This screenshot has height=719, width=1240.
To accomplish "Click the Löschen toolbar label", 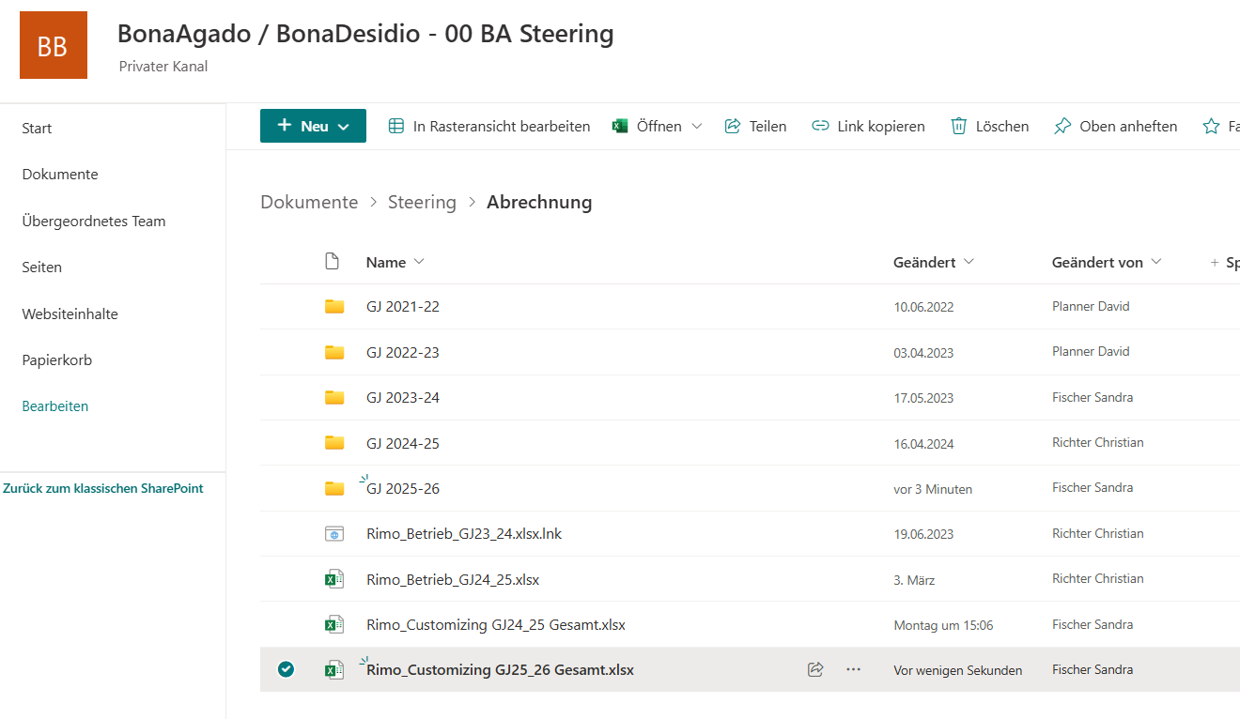I will 1002,126.
